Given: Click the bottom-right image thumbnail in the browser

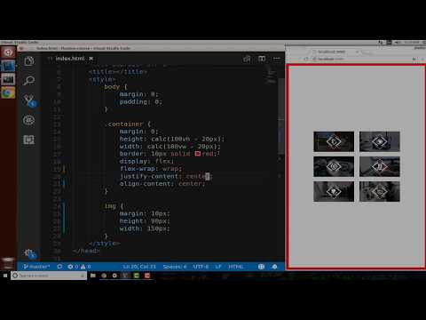Looking at the screenshot, I should pos(380,192).
